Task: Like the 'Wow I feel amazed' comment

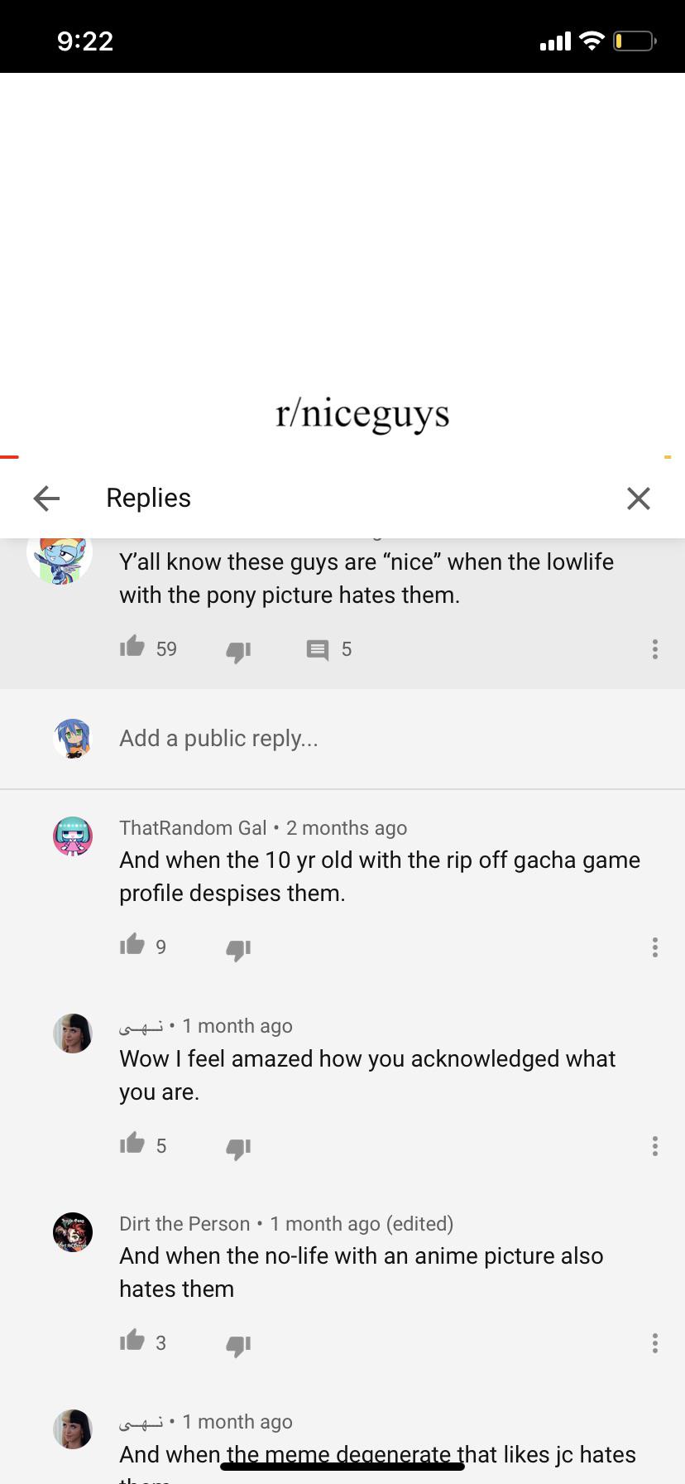Action: click(x=132, y=1144)
